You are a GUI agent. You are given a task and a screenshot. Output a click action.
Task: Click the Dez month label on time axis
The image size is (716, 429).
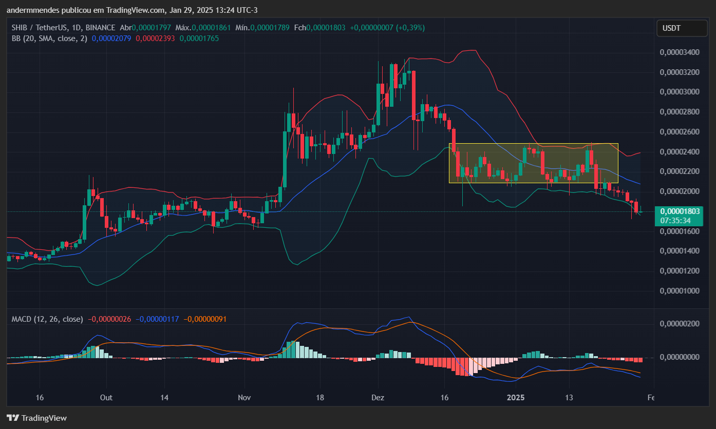(x=378, y=398)
